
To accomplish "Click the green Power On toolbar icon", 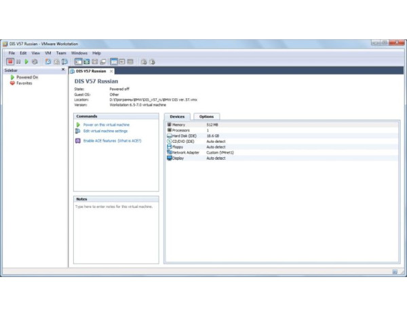I will click(x=26, y=62).
